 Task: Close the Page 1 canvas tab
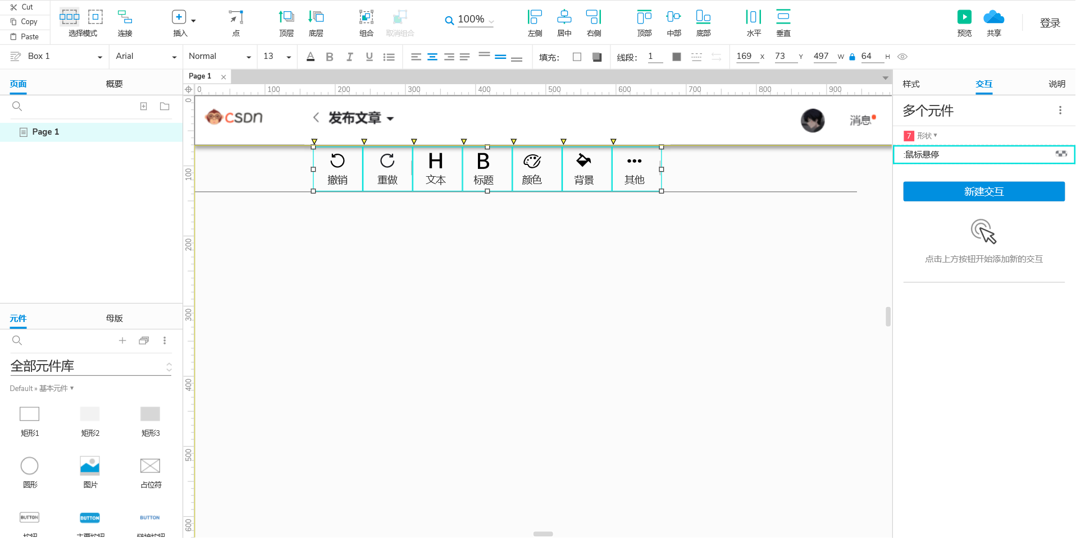point(224,77)
